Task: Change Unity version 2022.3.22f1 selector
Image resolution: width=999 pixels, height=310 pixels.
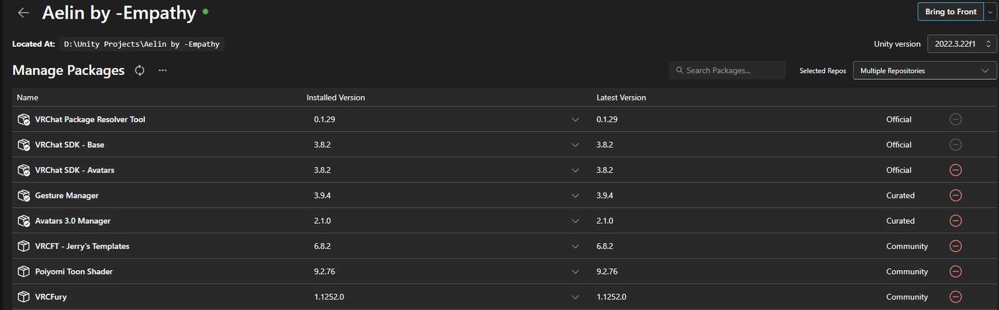Action: pos(962,44)
